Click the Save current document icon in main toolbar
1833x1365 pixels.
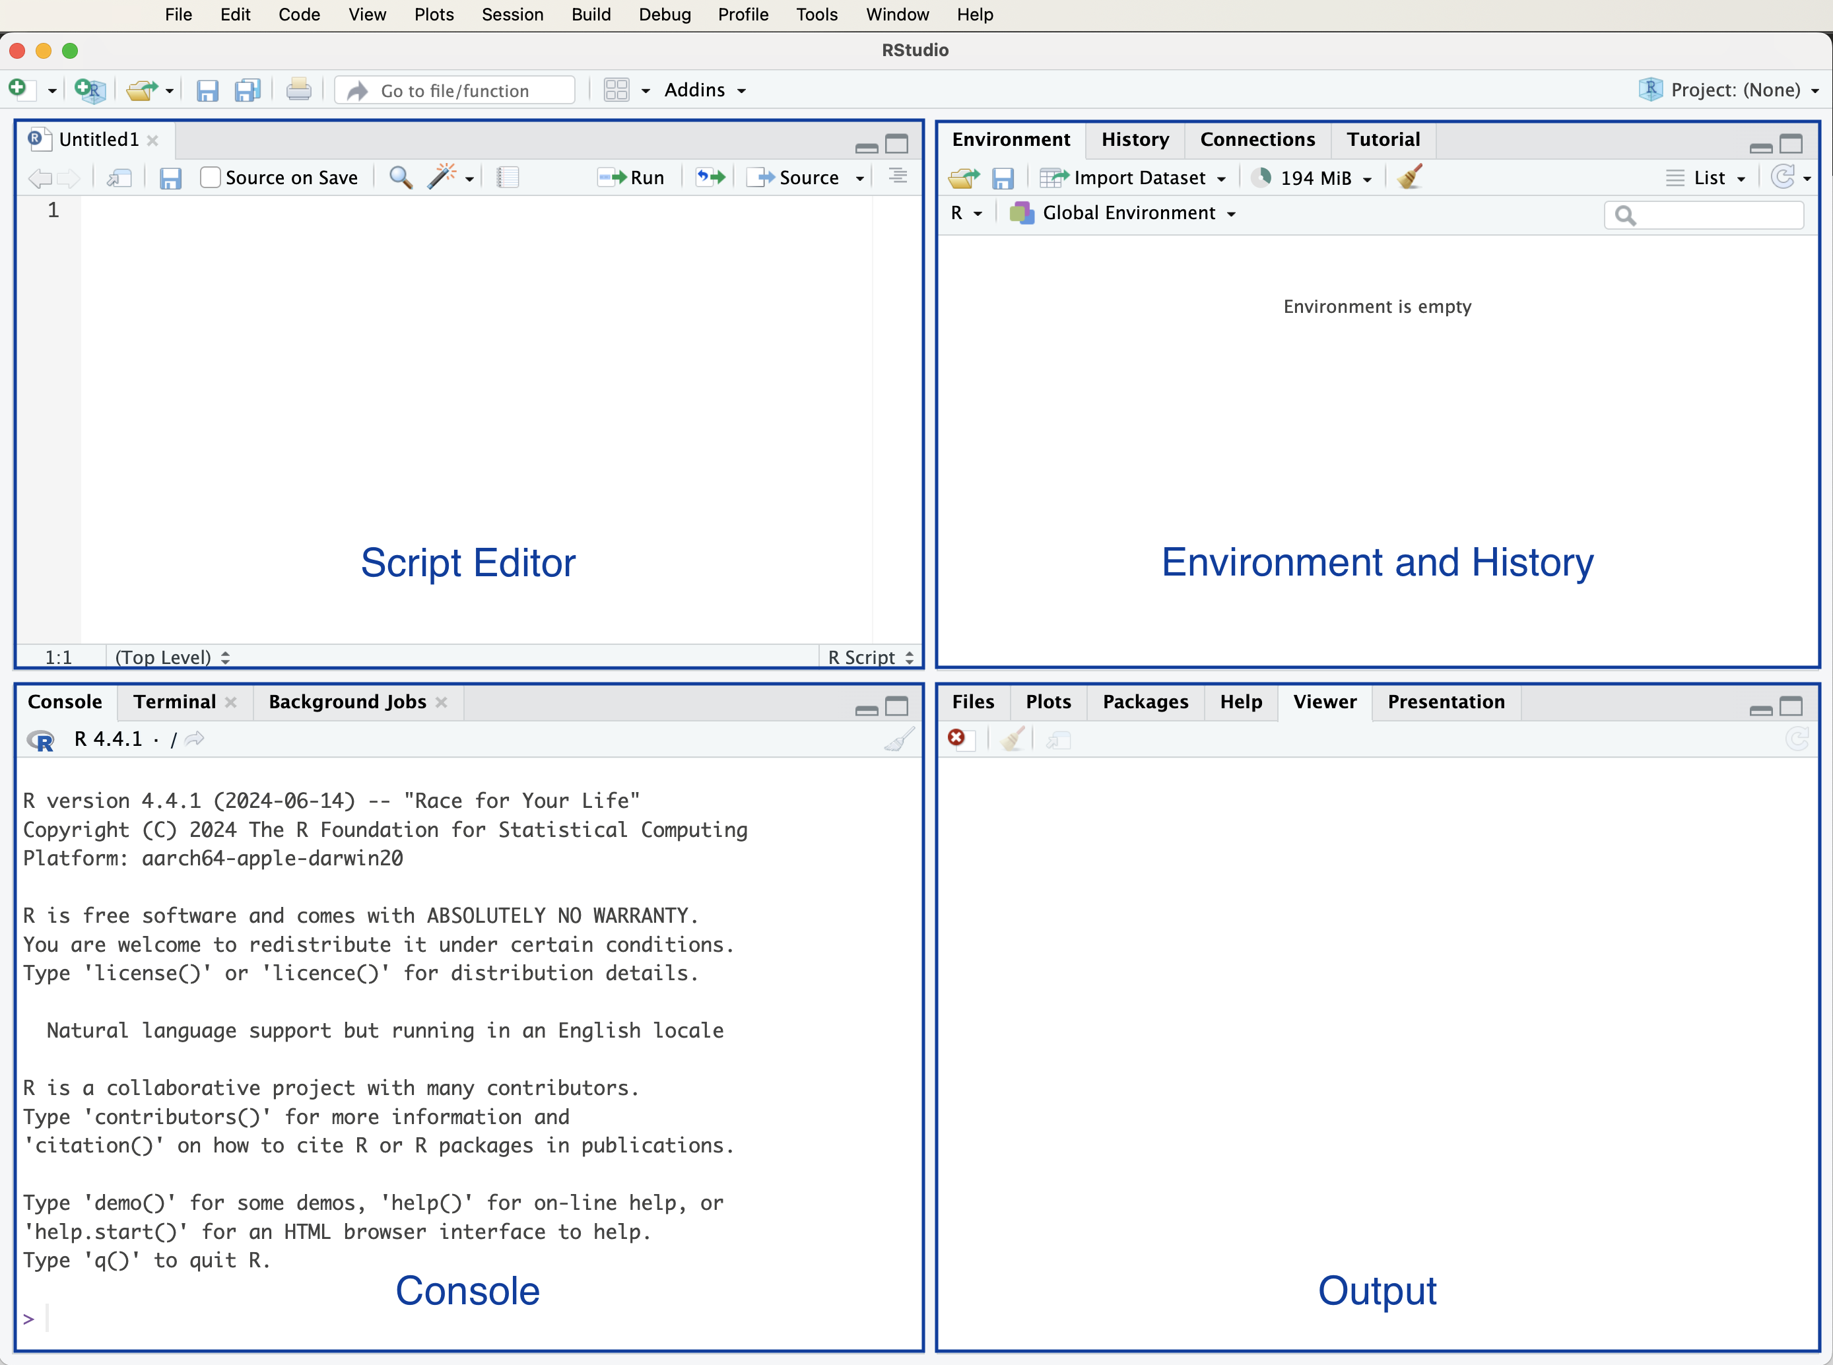pos(207,90)
